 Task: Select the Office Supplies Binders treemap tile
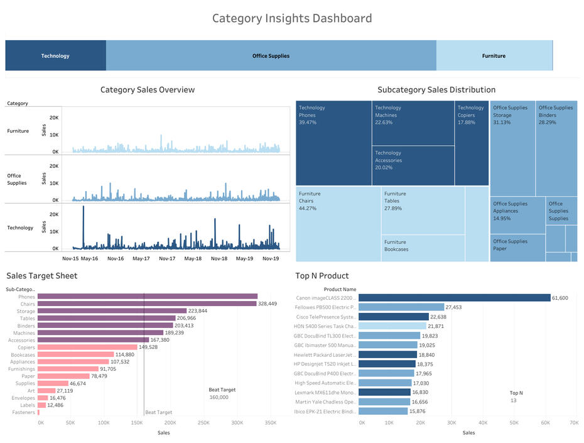pos(556,148)
